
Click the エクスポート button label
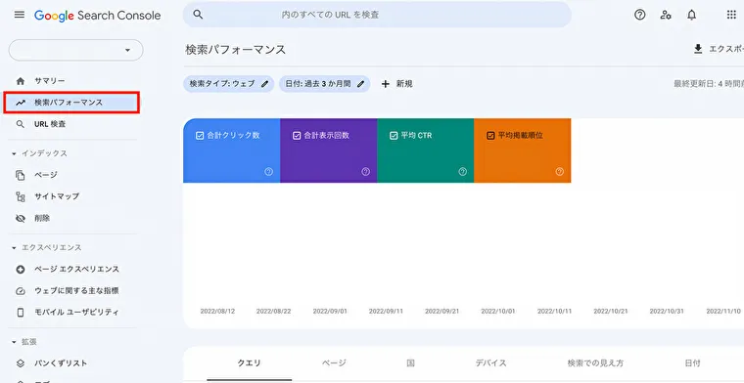pyautogui.click(x=726, y=49)
